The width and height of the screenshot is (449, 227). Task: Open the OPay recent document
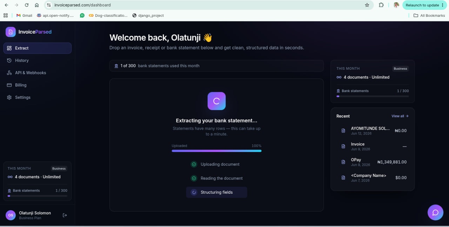(373, 162)
